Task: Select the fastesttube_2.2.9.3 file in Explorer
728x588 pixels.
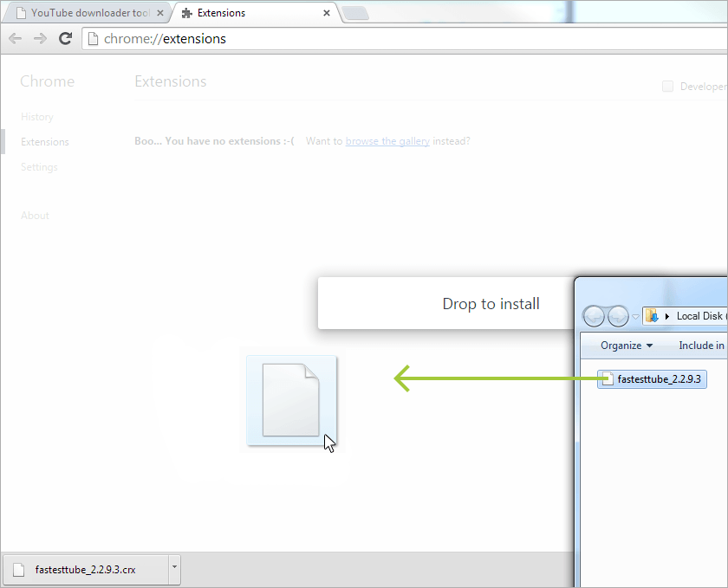Action: (x=652, y=379)
